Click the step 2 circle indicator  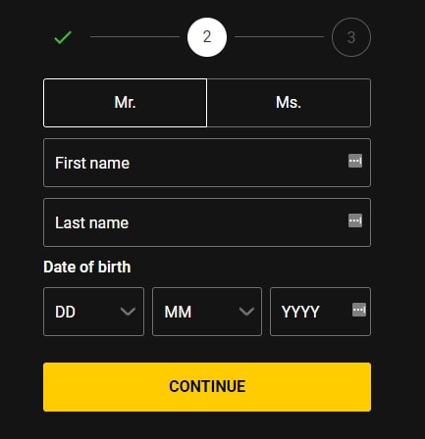(207, 37)
